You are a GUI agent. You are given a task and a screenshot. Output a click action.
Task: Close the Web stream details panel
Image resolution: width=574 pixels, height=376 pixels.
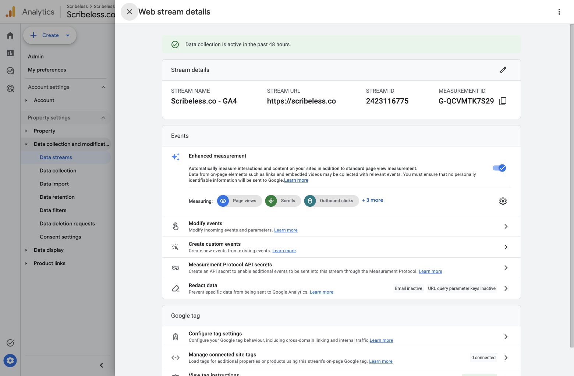click(130, 12)
